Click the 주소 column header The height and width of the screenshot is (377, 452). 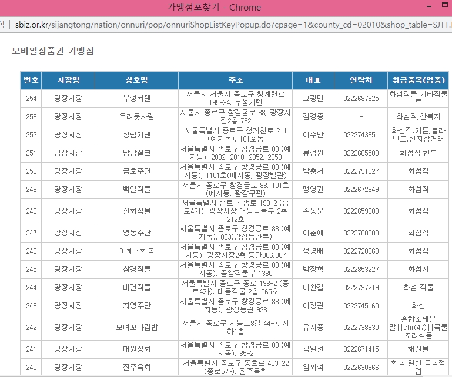point(236,80)
